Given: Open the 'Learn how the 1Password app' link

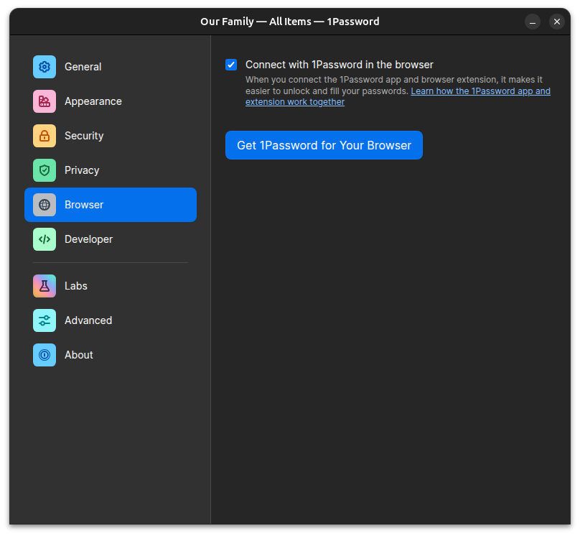Looking at the screenshot, I should 480,91.
